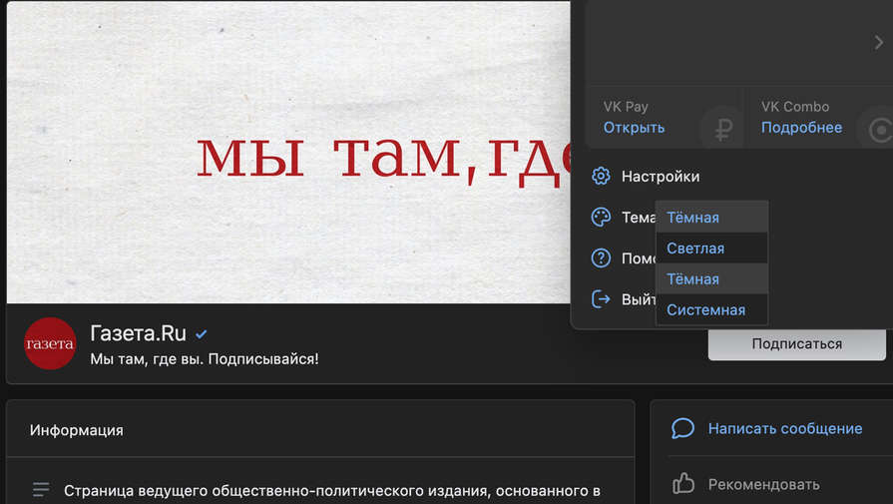Click the ruble icon in VK Pay
Viewport: 893px width, 504px height.
coord(723,130)
